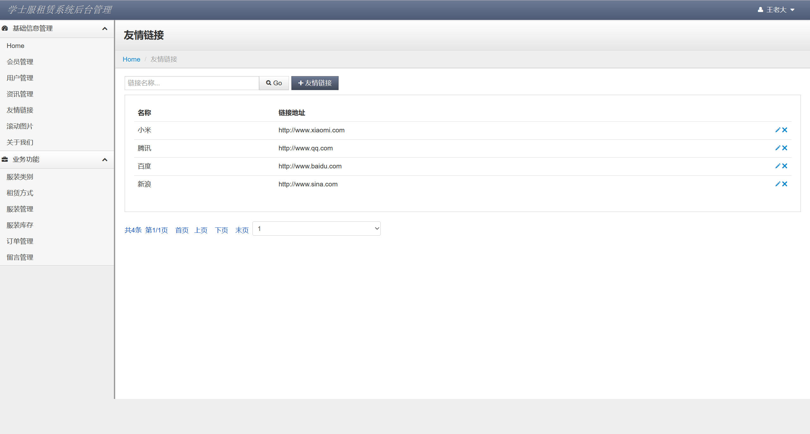Select 服装库存 menu item
This screenshot has width=810, height=434.
click(20, 225)
